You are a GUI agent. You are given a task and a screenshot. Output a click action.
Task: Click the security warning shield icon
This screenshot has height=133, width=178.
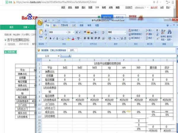tap(39, 50)
